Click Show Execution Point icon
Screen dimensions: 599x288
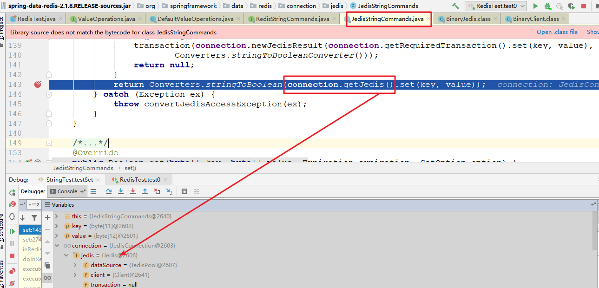(x=93, y=191)
